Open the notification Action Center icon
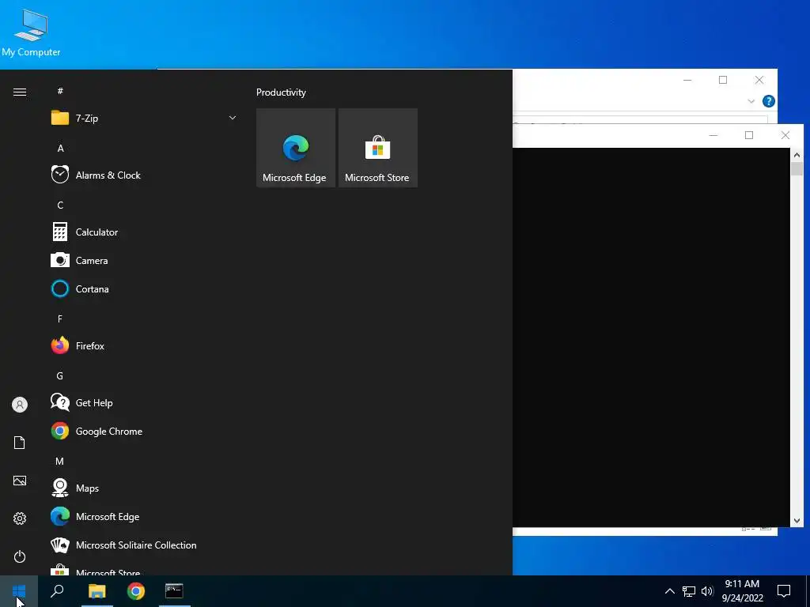This screenshot has width=810, height=607. click(x=784, y=591)
